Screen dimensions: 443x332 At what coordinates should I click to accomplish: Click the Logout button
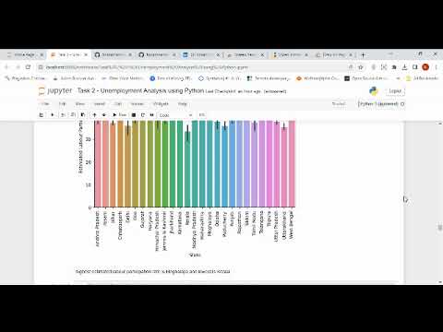(x=395, y=91)
